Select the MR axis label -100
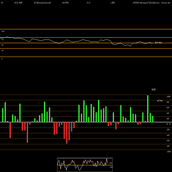This screenshot has width=172, height=172. coord(168,152)
